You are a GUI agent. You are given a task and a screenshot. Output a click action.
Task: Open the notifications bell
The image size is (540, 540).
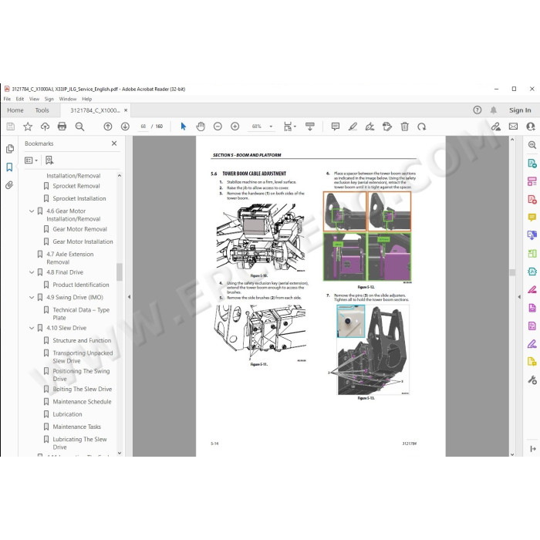point(494,110)
